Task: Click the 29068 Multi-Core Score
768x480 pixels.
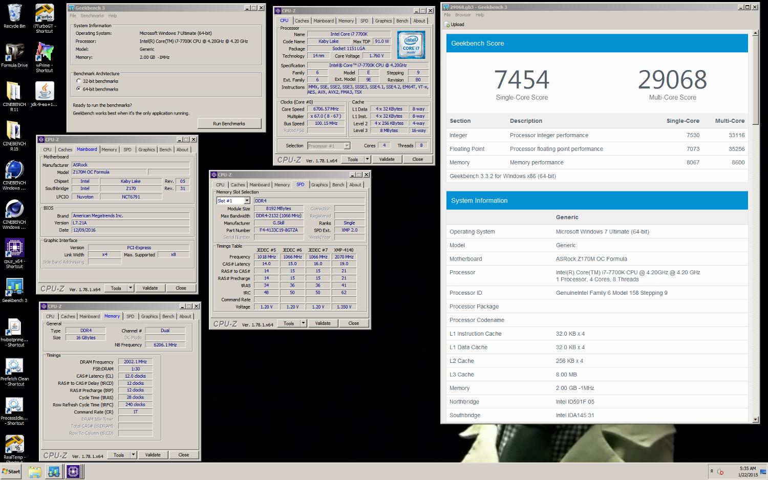Action: (x=672, y=80)
